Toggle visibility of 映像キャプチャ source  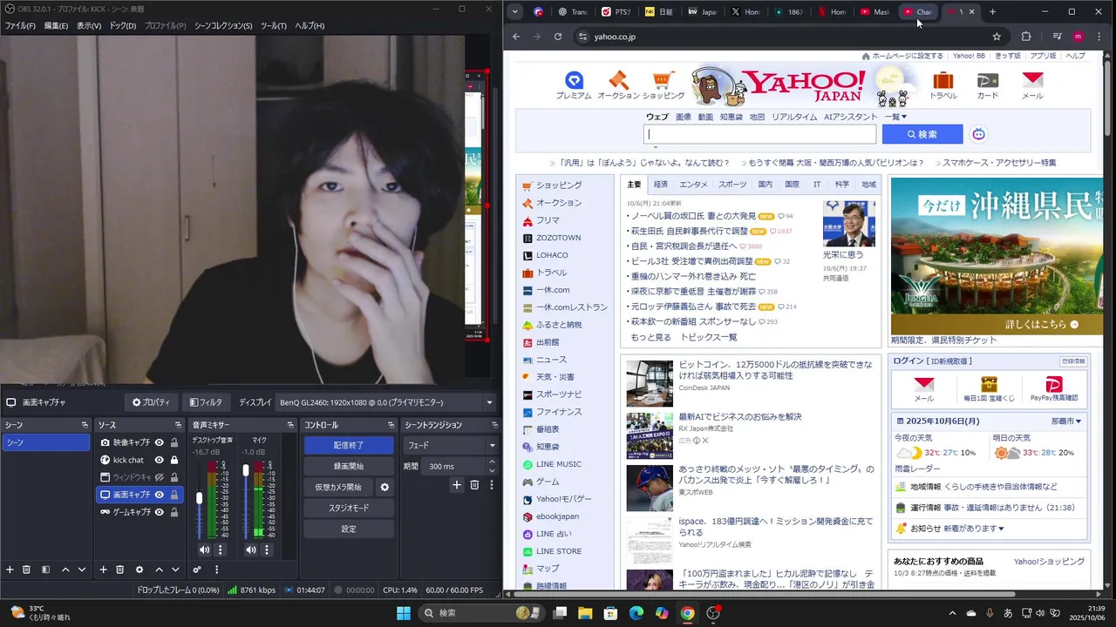160,442
